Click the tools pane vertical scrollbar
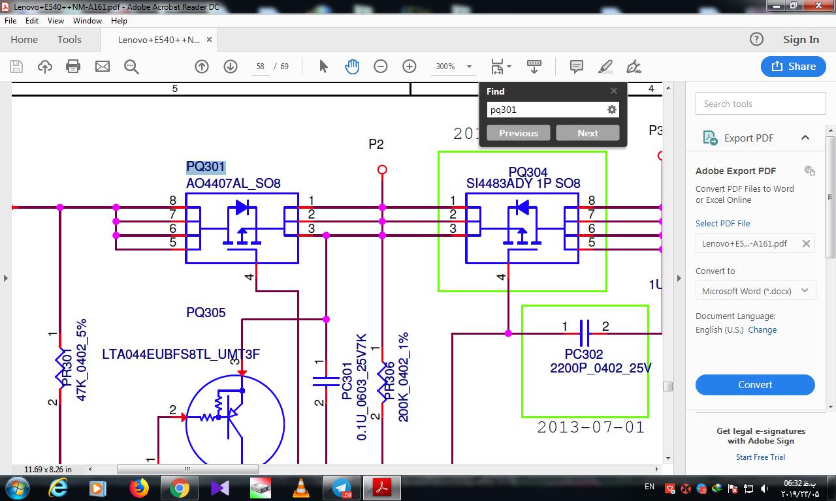The height and width of the screenshot is (501, 836). [x=831, y=197]
